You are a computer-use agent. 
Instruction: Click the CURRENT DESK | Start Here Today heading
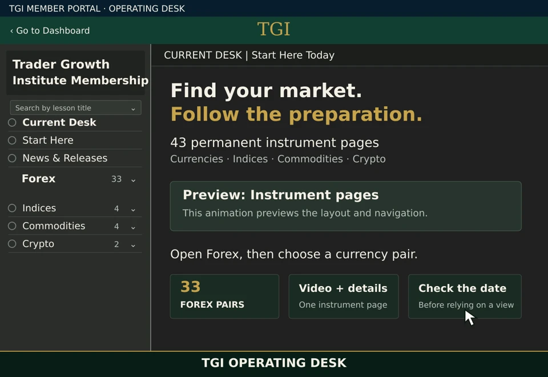coord(249,55)
